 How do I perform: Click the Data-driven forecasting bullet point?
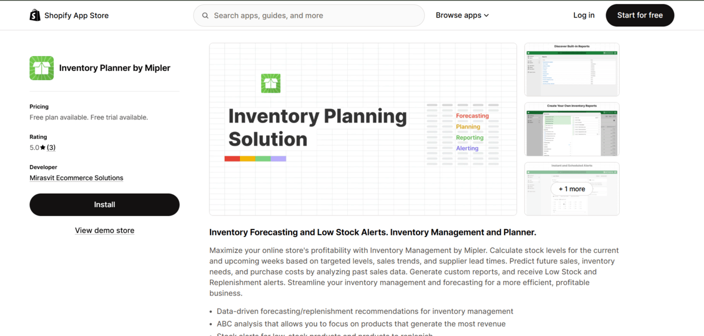point(365,311)
